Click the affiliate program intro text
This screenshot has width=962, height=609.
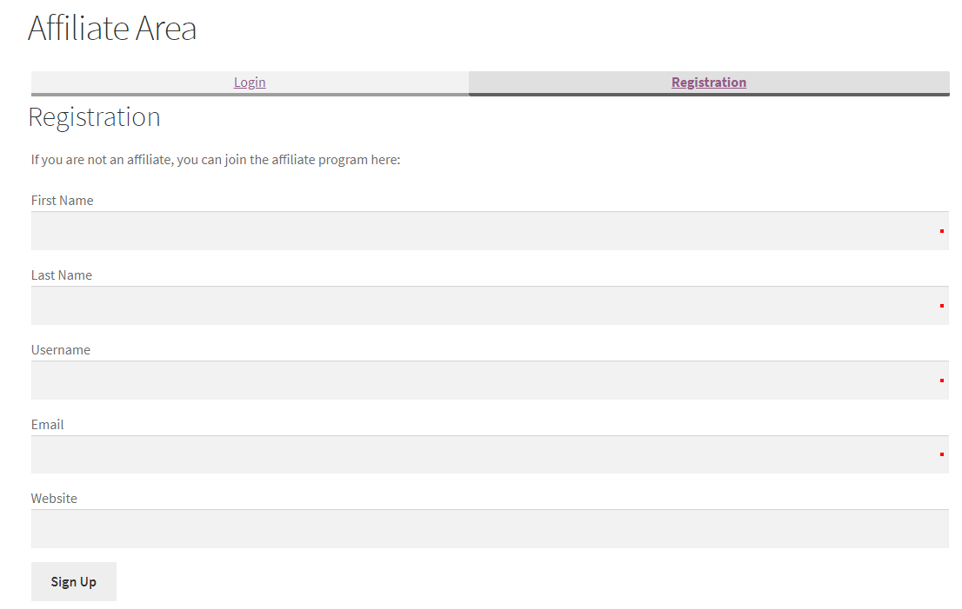point(215,160)
